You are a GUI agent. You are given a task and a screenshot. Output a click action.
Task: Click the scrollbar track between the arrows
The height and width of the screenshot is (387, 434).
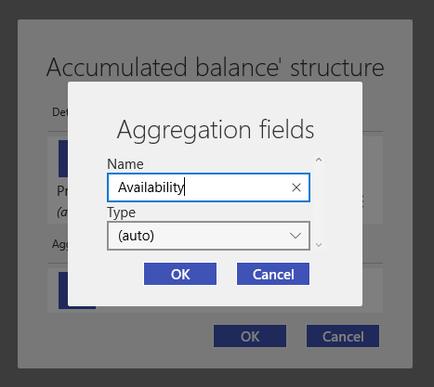pos(319,202)
